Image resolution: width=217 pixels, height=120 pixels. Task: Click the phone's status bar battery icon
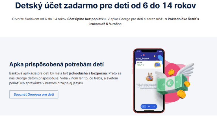[161, 52]
